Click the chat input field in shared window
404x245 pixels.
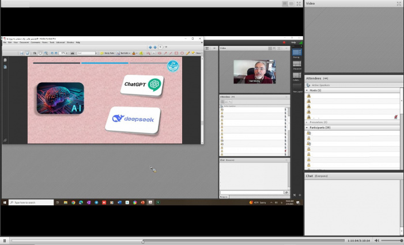(252, 193)
